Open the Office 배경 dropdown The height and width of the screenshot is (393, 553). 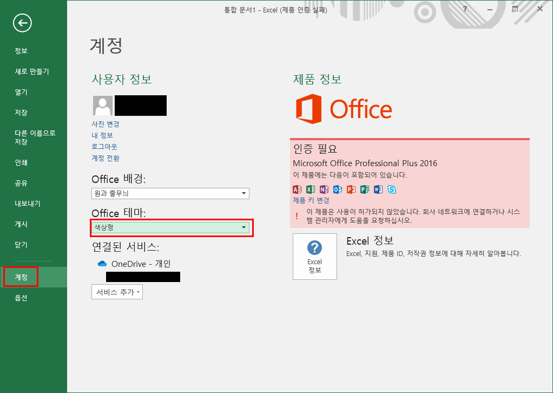[170, 193]
